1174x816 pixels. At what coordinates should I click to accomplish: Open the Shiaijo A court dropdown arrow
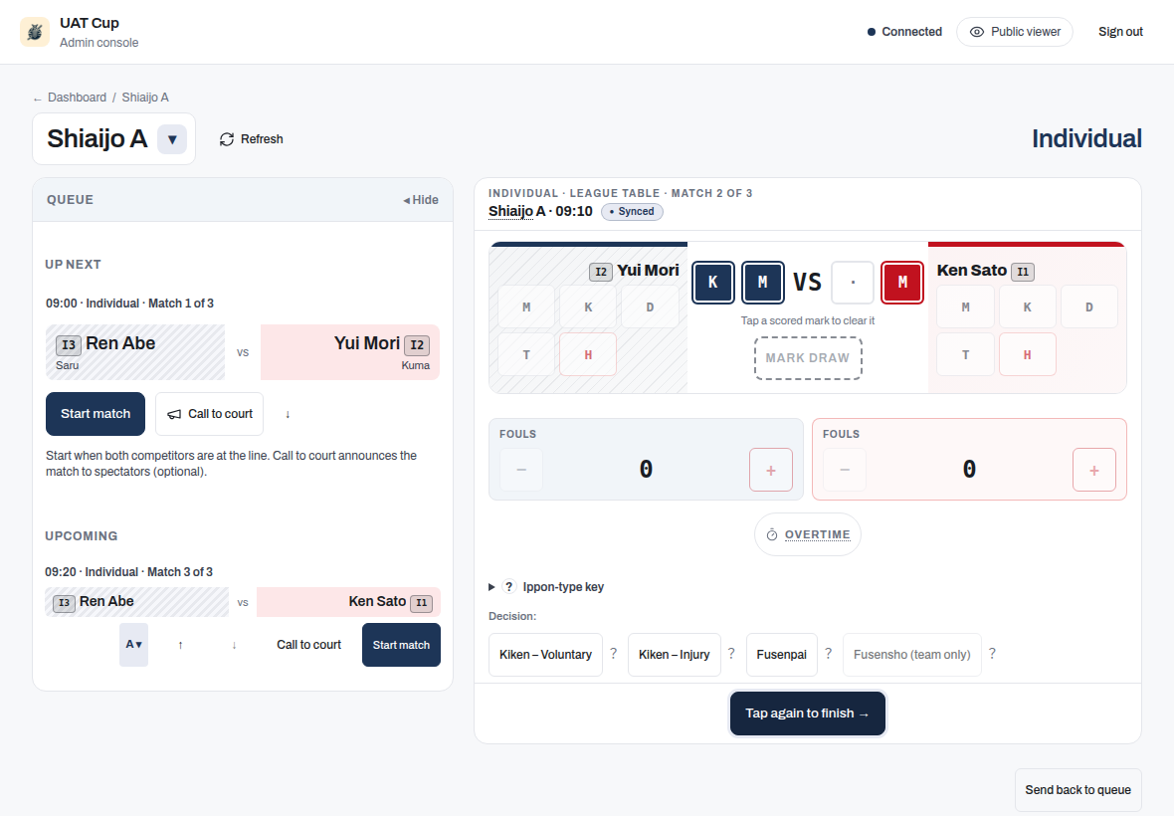[x=172, y=139]
